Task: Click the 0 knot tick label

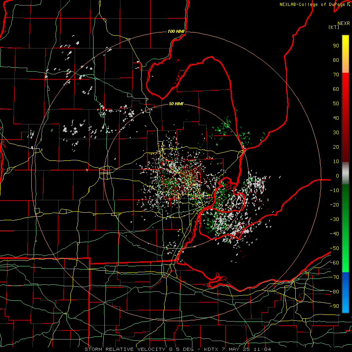Action: pyautogui.click(x=338, y=176)
